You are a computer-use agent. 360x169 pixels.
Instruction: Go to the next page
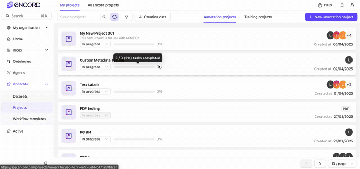320,164
